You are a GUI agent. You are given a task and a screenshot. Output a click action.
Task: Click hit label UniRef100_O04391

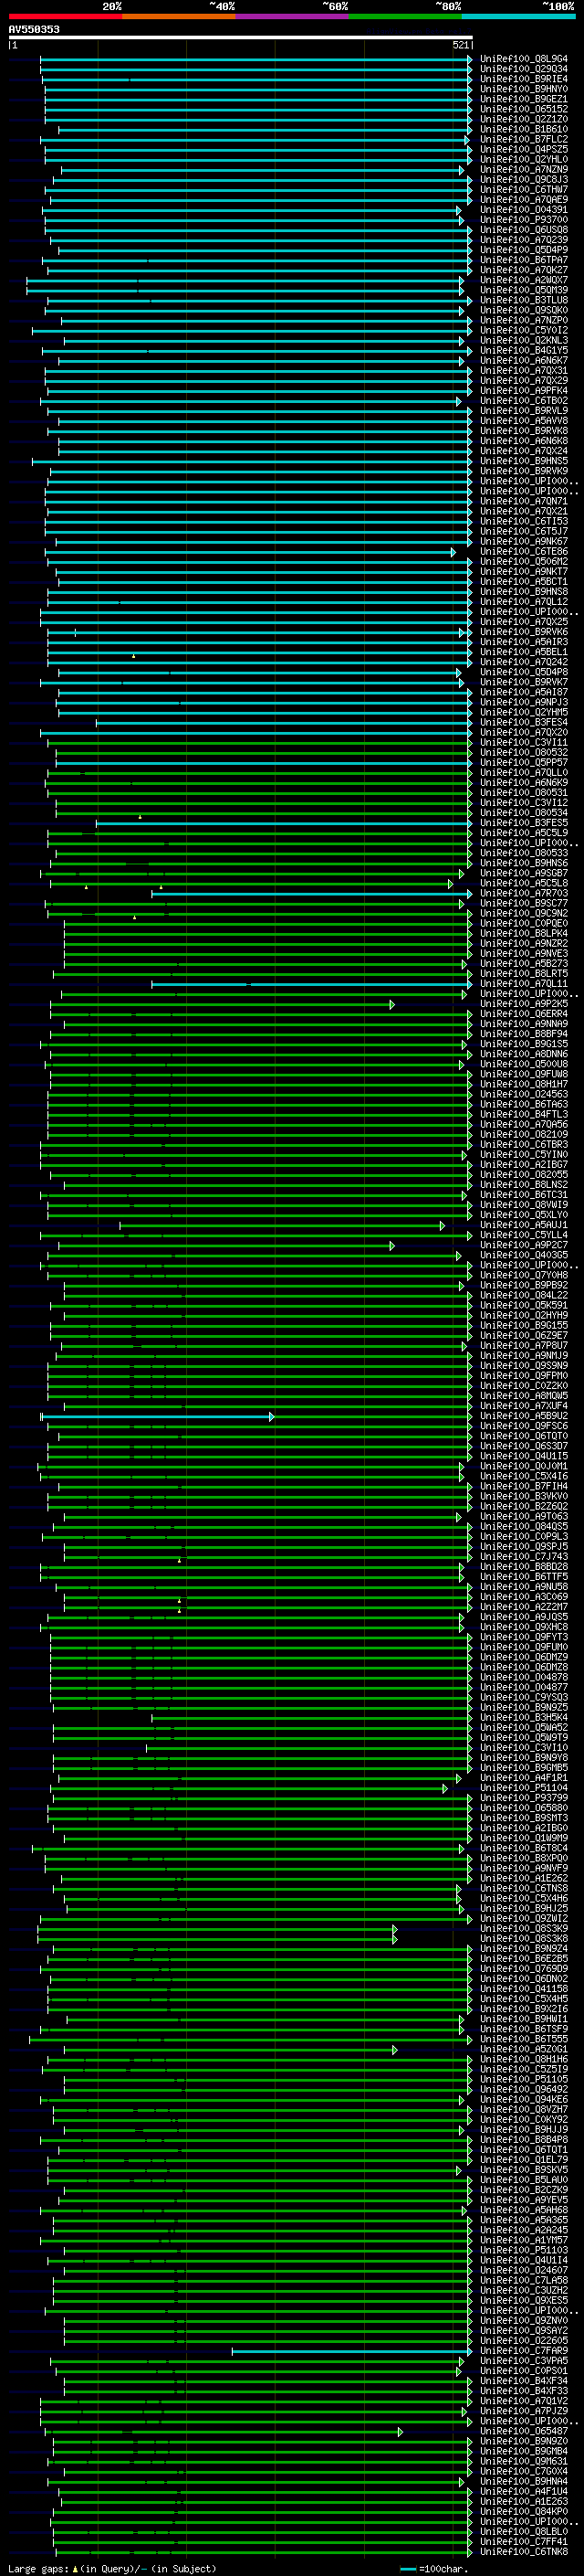coord(524,210)
